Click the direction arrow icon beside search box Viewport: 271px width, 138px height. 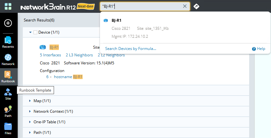196,6
